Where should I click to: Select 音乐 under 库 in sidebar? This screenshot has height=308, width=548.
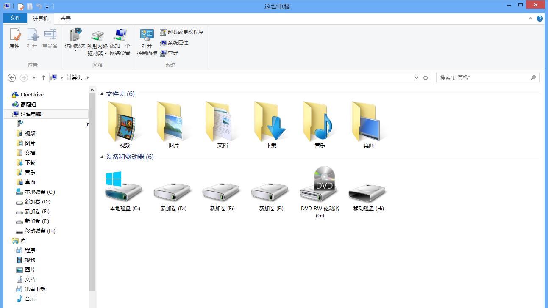pos(30,299)
